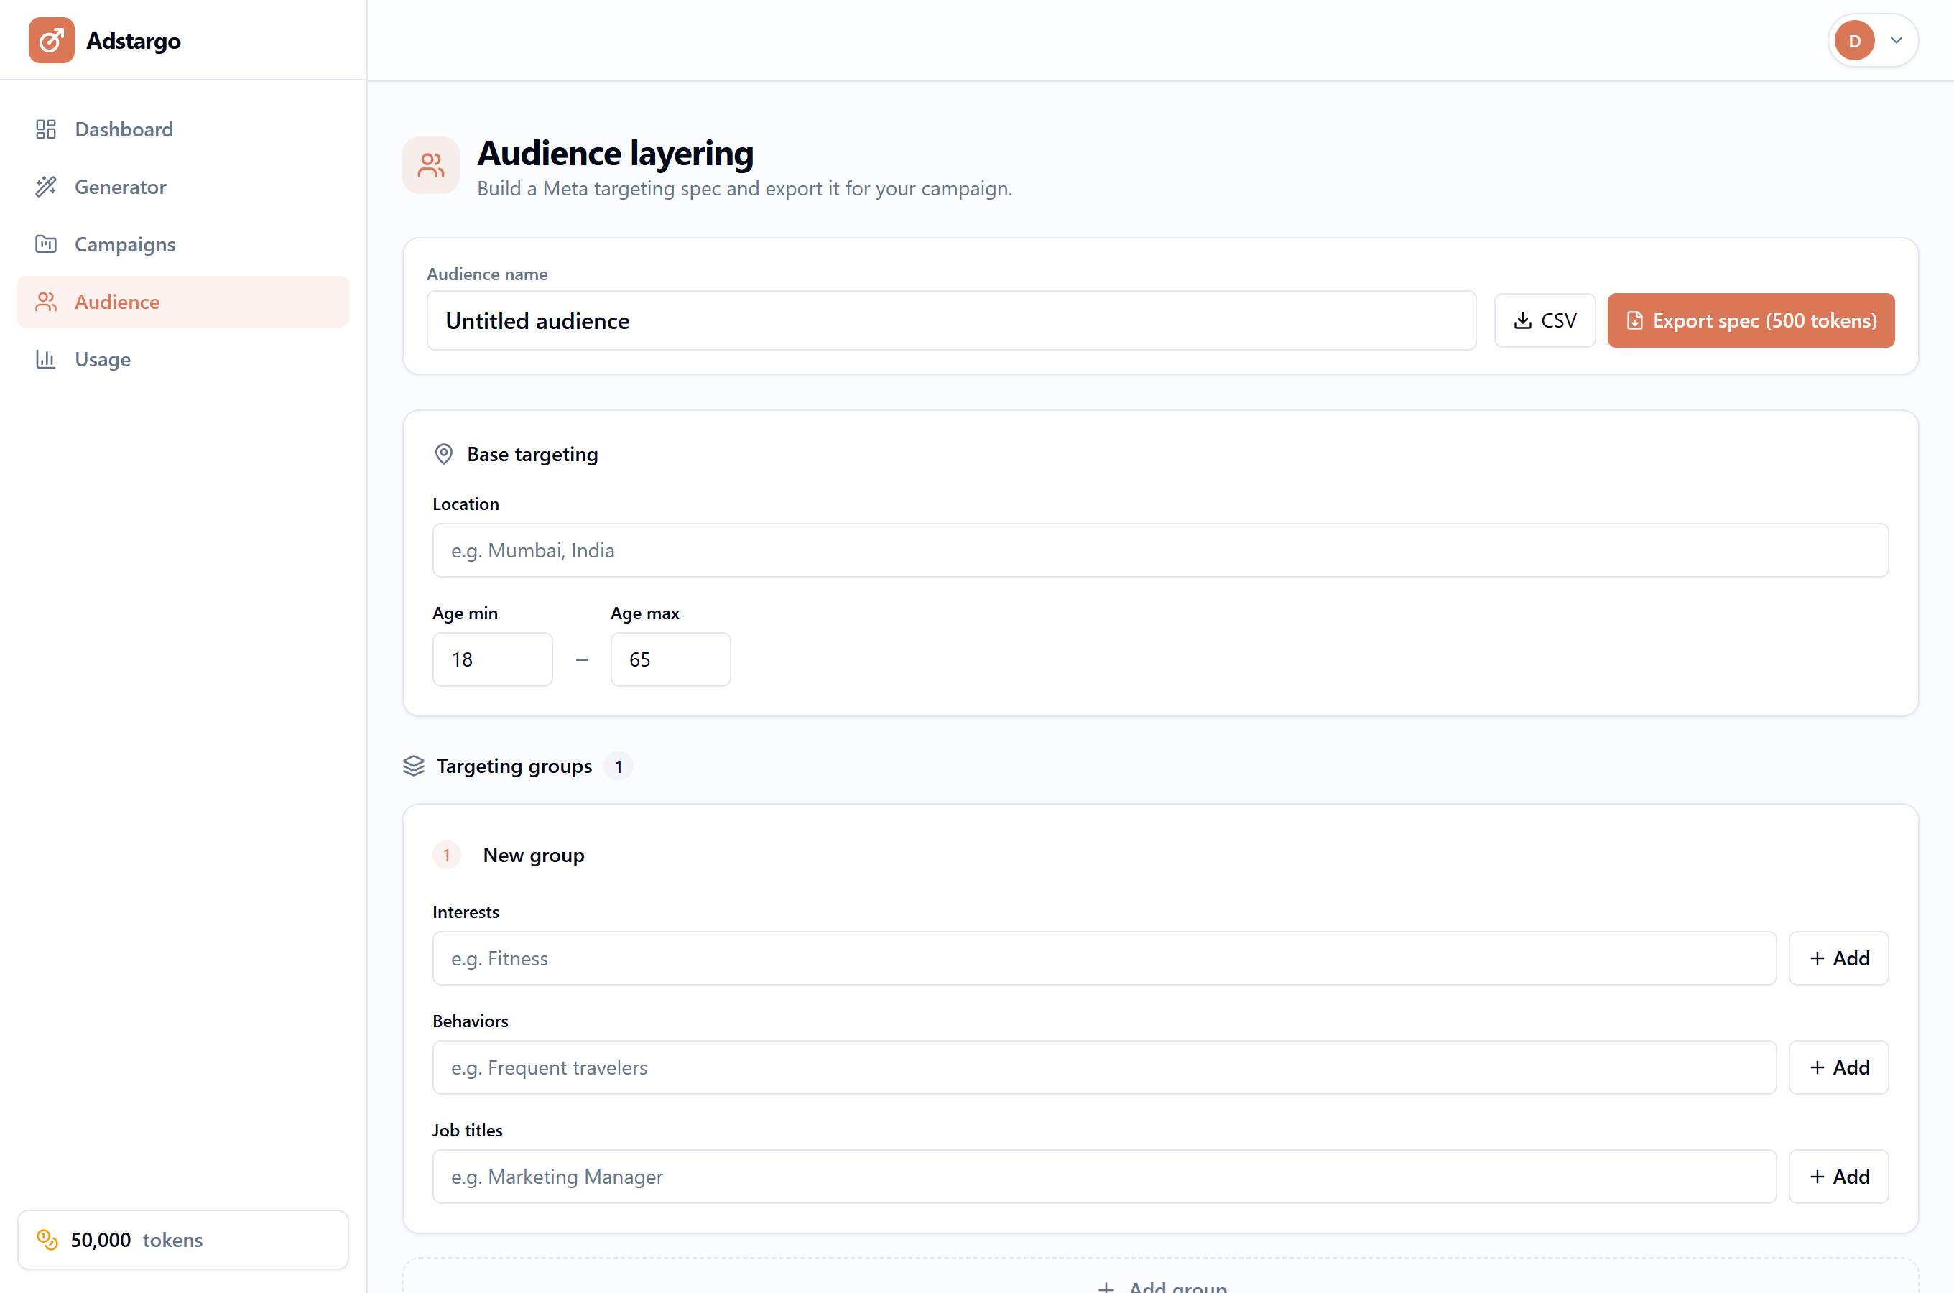Add the entered behavior
Screen dimensions: 1954x1293
pyautogui.click(x=1838, y=1068)
